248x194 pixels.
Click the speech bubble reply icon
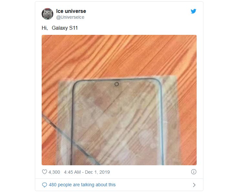coord(45,185)
